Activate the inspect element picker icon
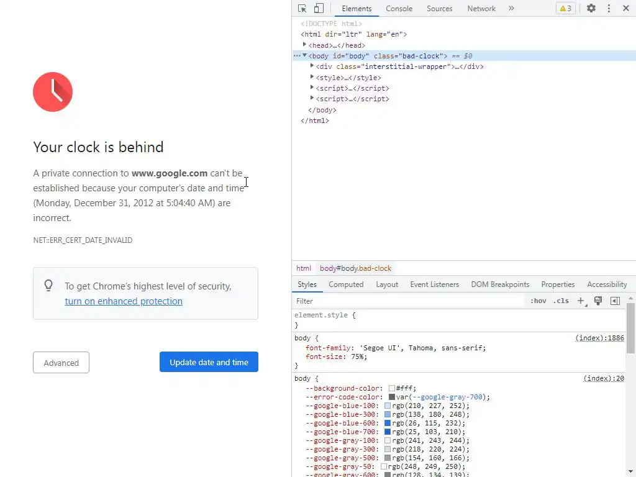The image size is (636, 477). click(302, 8)
